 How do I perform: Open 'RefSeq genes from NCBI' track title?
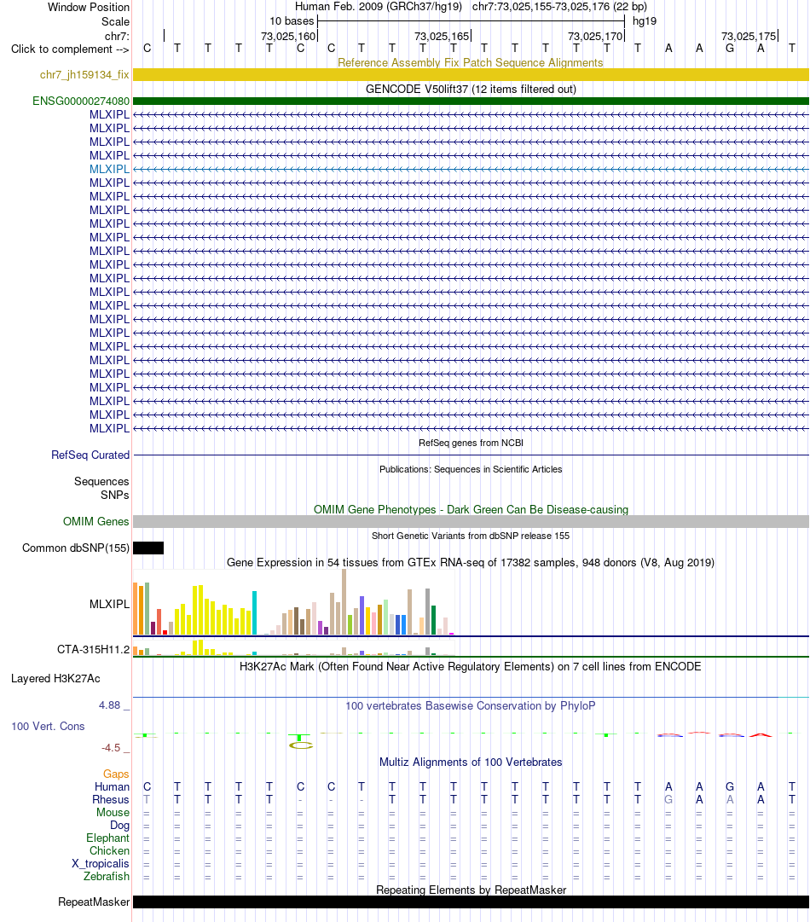click(x=471, y=443)
